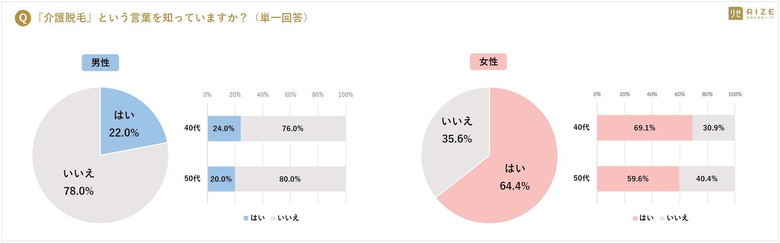This screenshot has width=780, height=243.
Task: Select the 女性 label badge
Action: pyautogui.click(x=488, y=62)
